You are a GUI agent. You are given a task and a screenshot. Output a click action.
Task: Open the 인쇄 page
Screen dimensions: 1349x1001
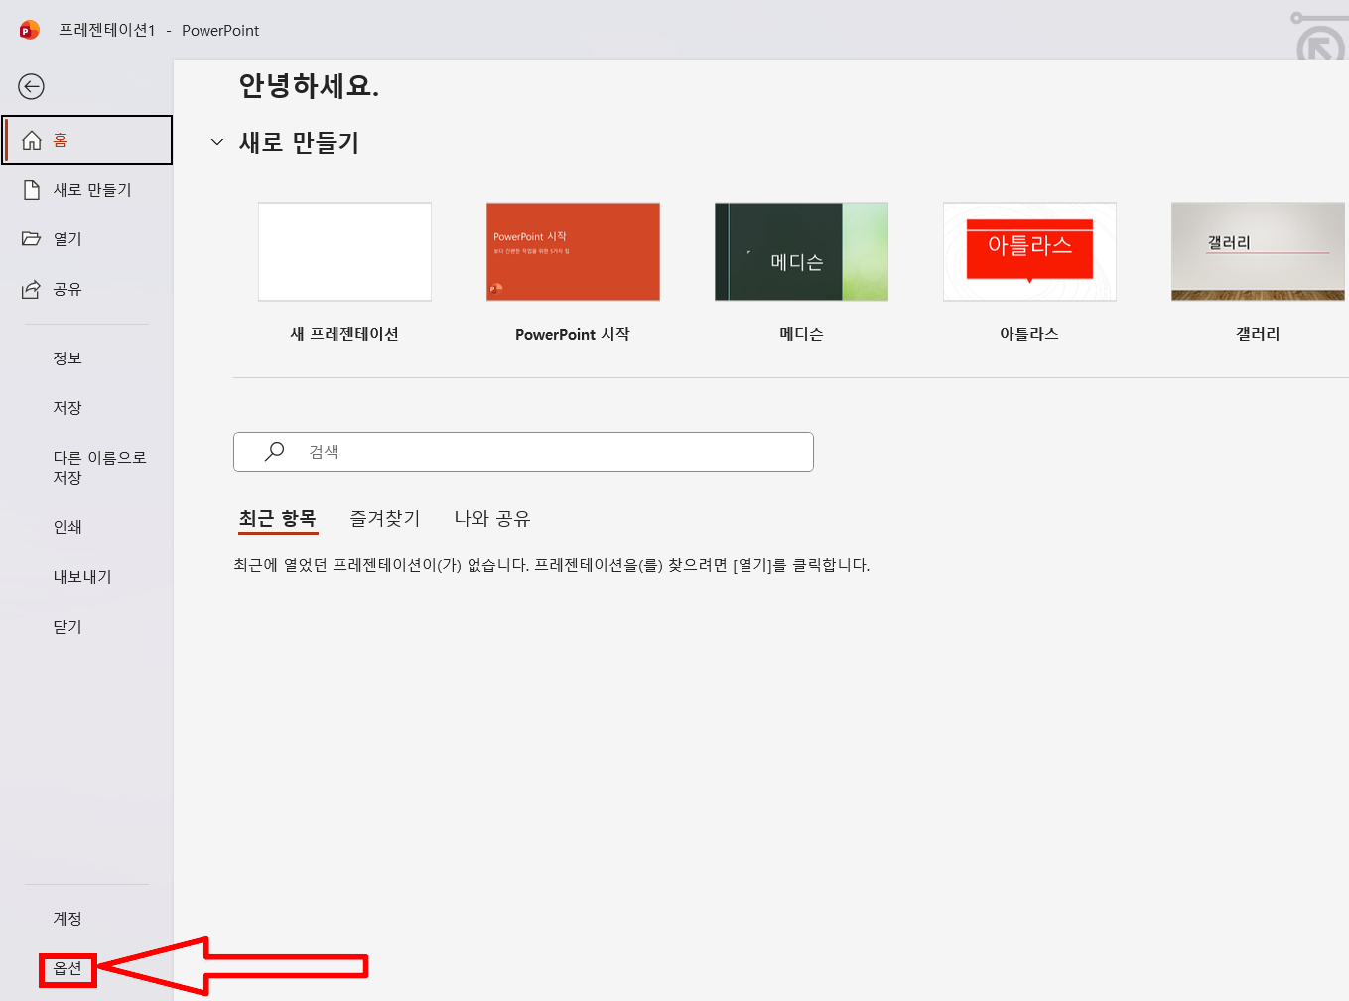click(67, 527)
